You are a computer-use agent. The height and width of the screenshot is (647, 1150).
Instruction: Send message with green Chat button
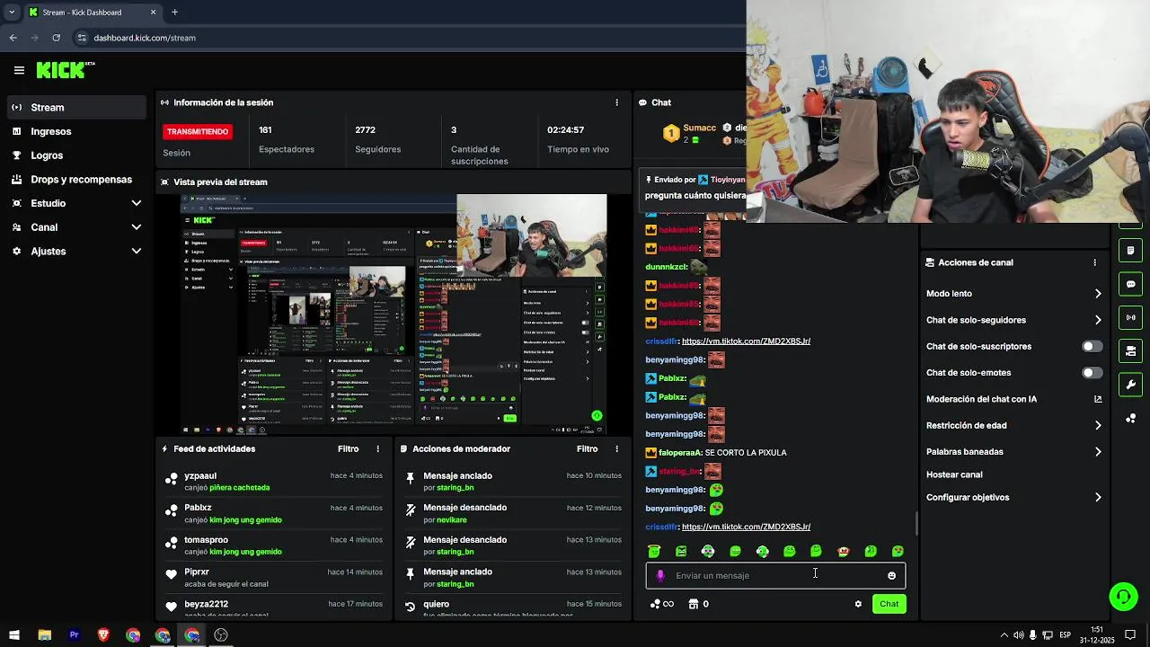tap(889, 604)
